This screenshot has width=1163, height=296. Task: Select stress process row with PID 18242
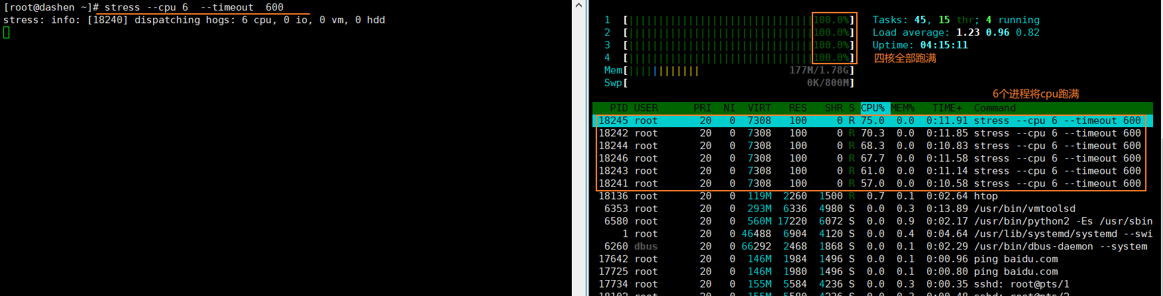click(873, 133)
